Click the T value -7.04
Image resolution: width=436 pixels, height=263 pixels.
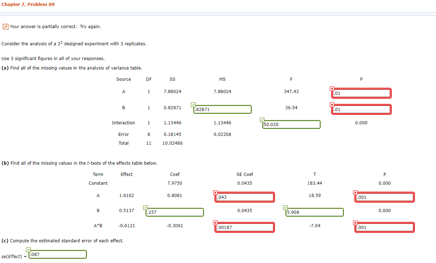(315, 226)
